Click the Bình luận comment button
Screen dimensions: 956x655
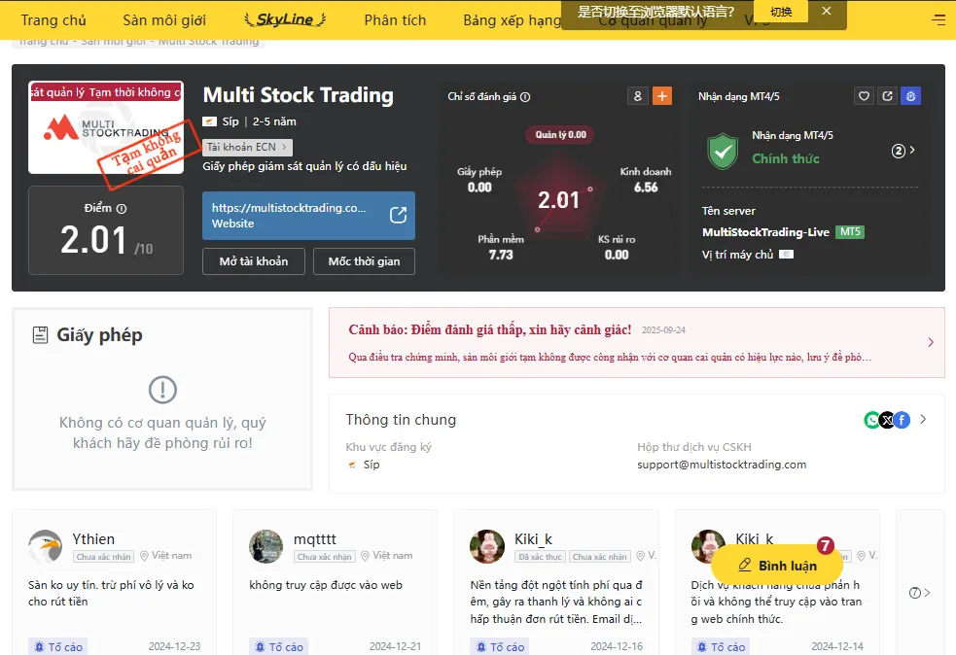point(777,565)
